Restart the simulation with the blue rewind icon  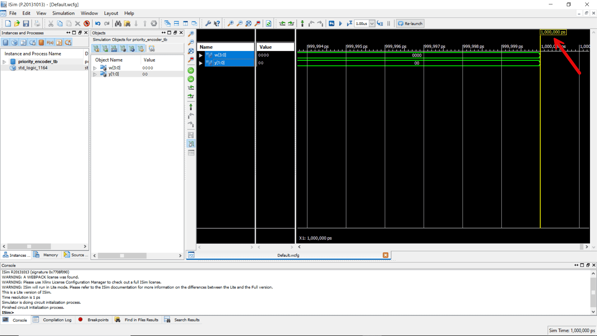point(331,23)
